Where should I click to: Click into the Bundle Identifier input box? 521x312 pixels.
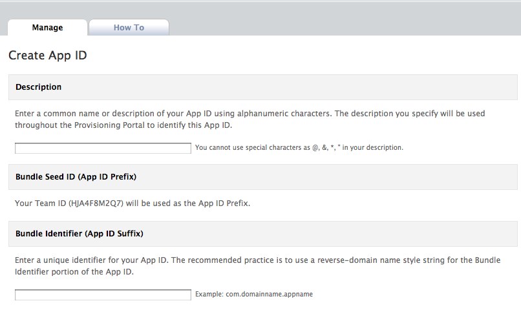(103, 295)
